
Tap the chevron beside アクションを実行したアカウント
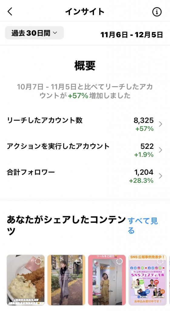click(161, 150)
